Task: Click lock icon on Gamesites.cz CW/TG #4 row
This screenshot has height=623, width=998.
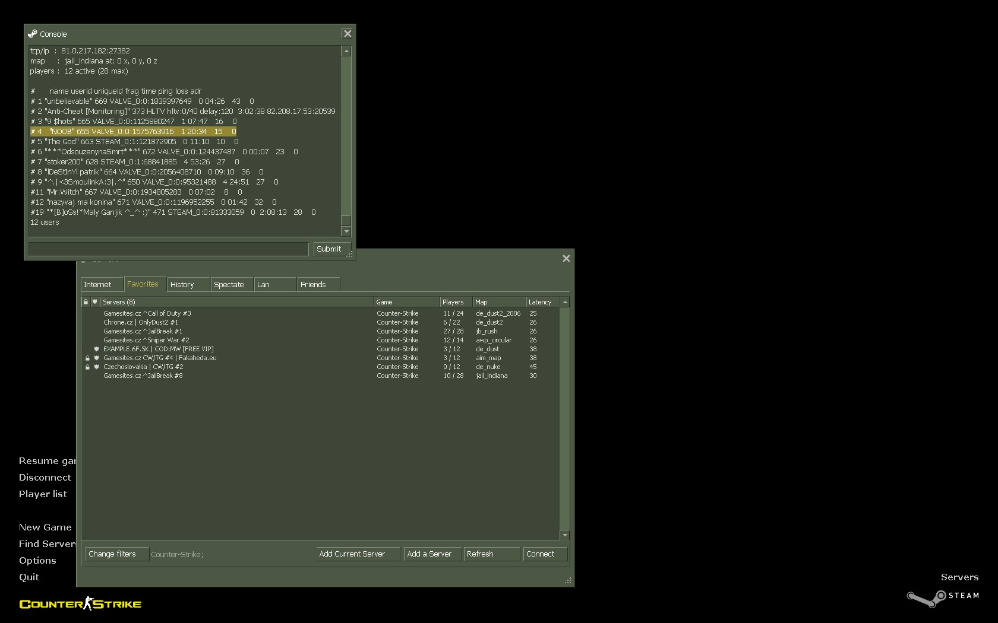Action: click(87, 358)
